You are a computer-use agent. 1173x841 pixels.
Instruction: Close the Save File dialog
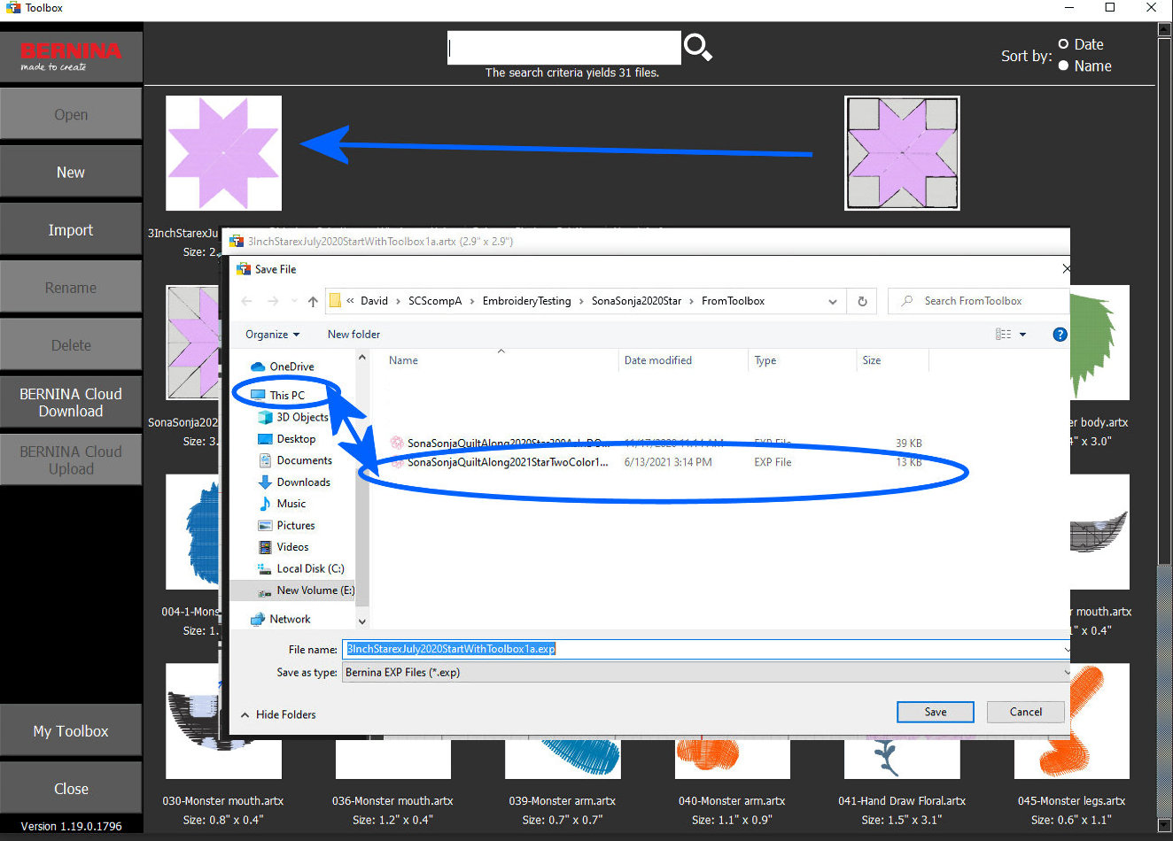pyautogui.click(x=1064, y=268)
